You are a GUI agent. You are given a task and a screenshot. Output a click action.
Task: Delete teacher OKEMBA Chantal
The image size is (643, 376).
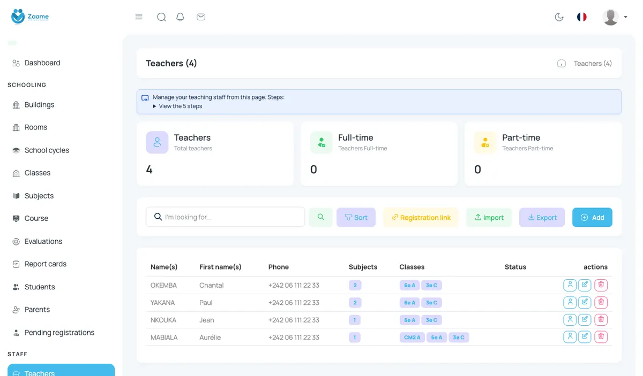(601, 285)
